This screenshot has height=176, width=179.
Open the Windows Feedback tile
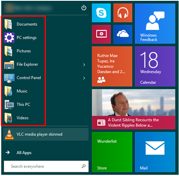[155, 24]
